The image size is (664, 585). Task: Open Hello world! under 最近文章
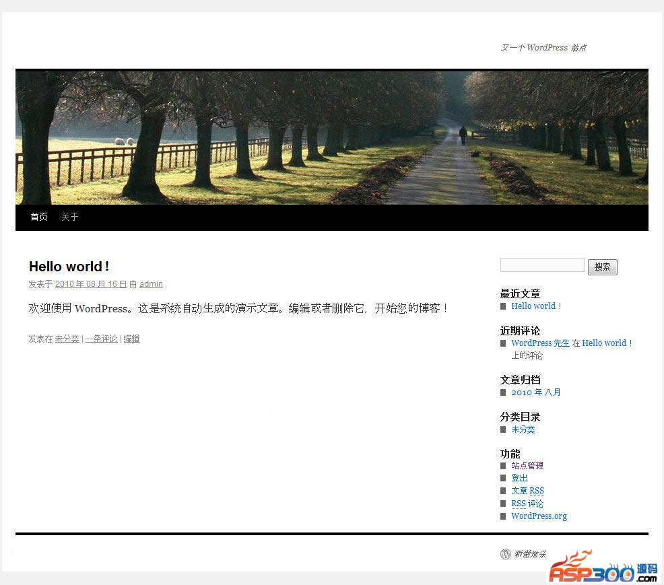pos(536,306)
